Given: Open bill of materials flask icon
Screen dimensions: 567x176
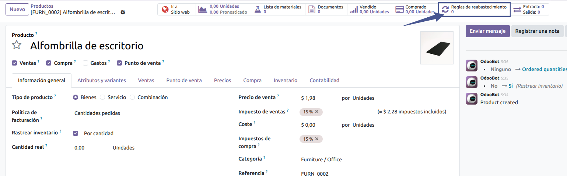Looking at the screenshot, I should point(256,9).
